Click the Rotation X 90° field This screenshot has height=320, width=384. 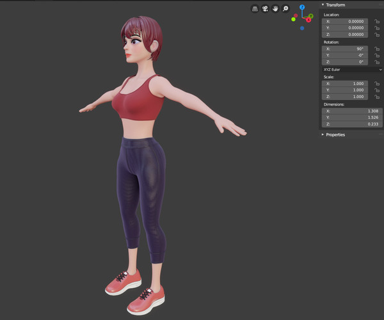pos(345,49)
